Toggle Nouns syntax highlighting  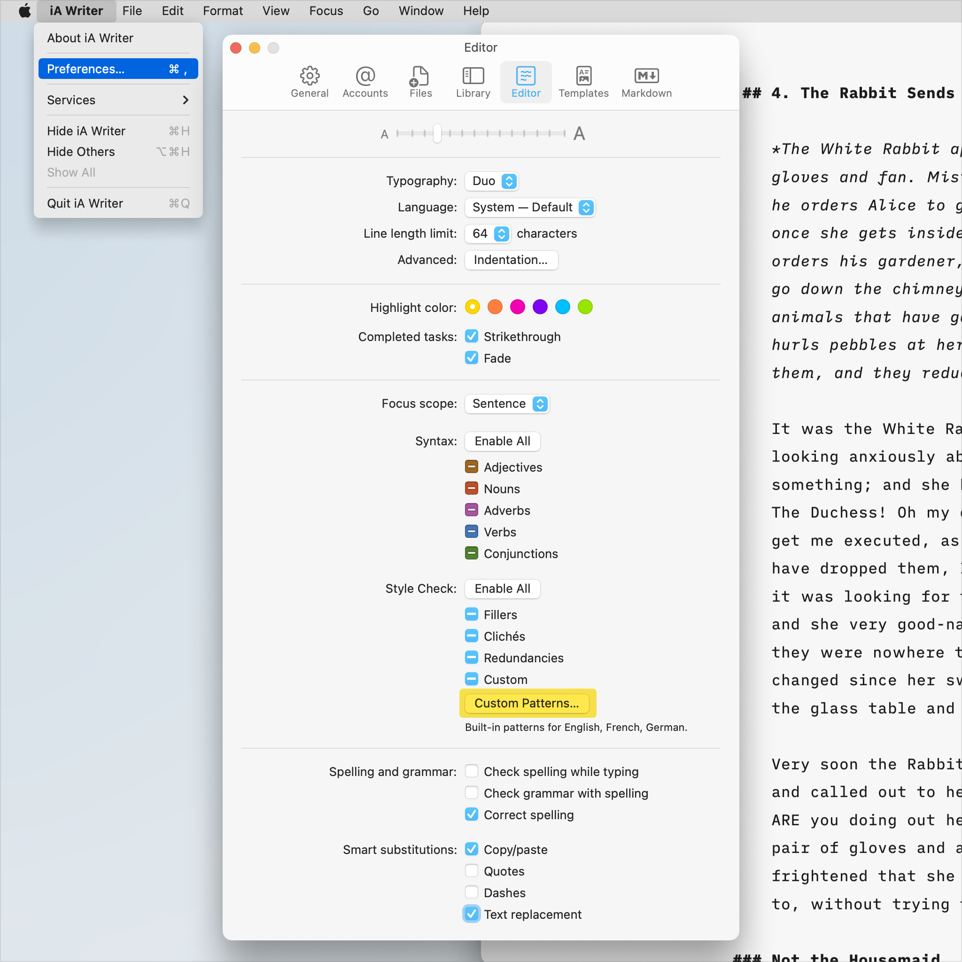471,488
